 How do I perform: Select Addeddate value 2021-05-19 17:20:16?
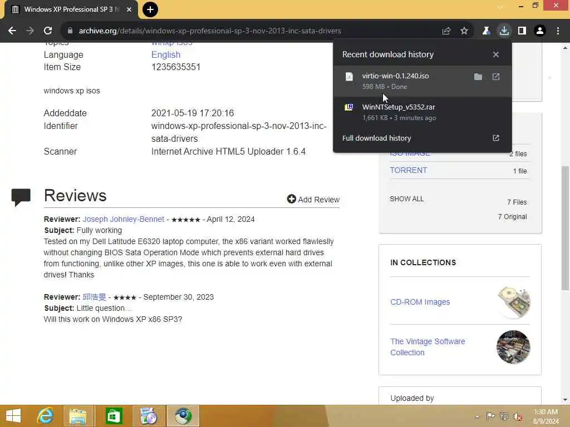tap(193, 113)
